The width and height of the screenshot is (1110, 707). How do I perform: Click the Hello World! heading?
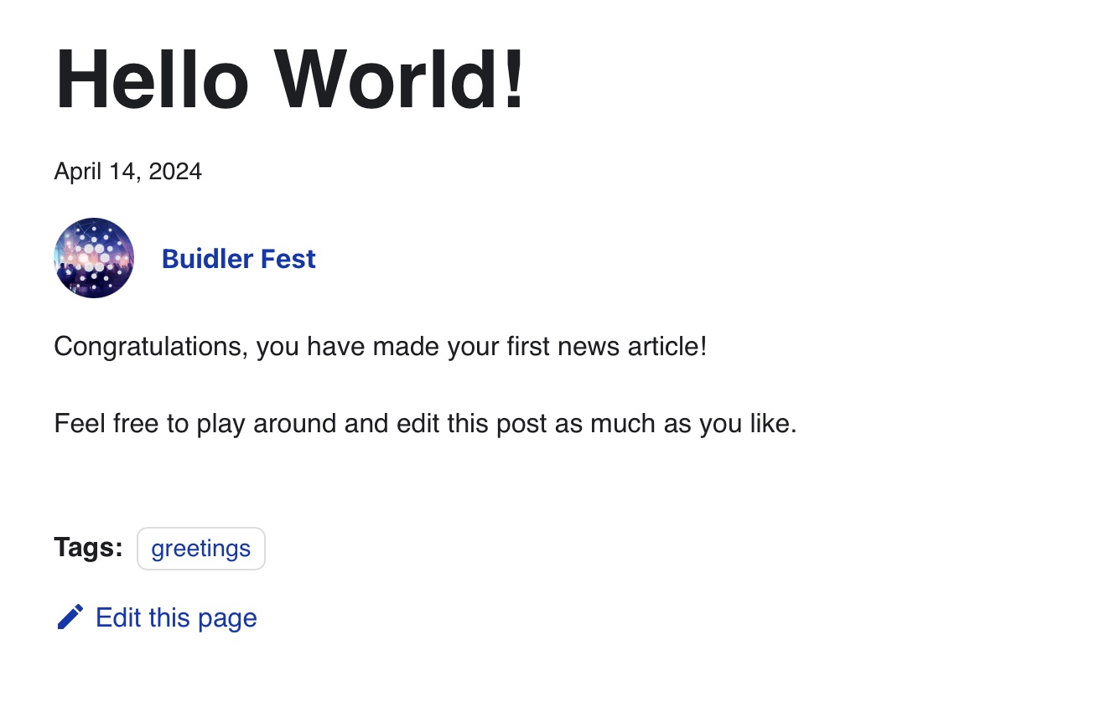tap(290, 79)
